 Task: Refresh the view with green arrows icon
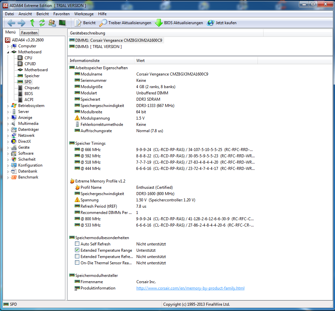click(42, 23)
